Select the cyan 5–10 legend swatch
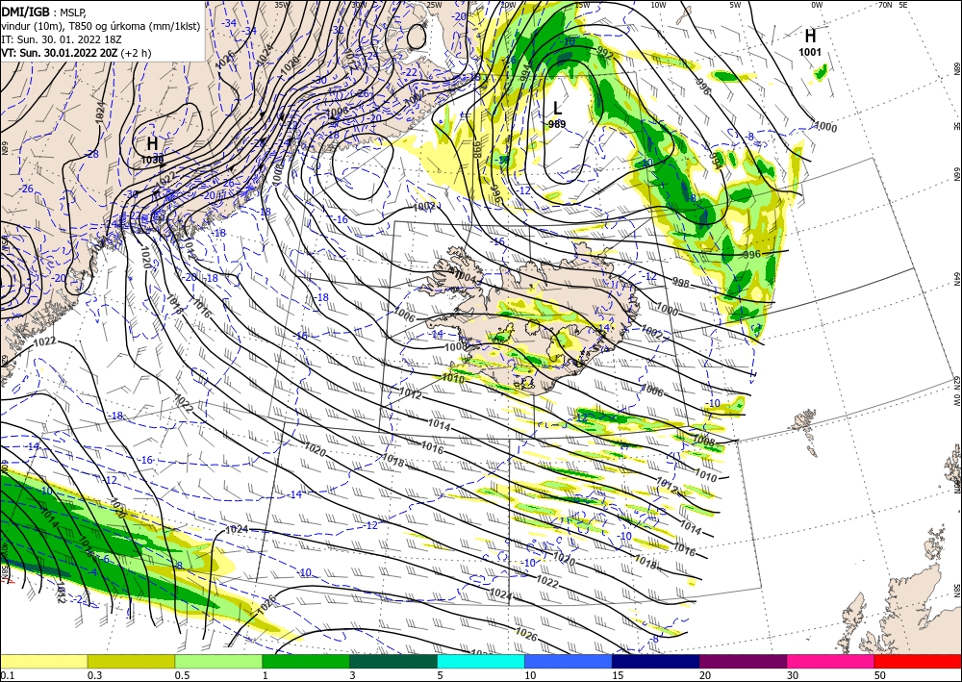962x682 pixels. click(x=481, y=661)
